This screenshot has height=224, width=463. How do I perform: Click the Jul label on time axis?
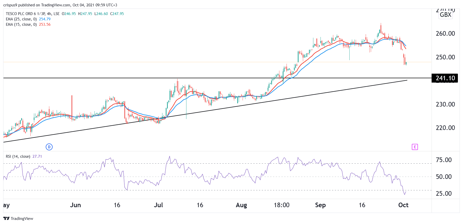(158, 205)
